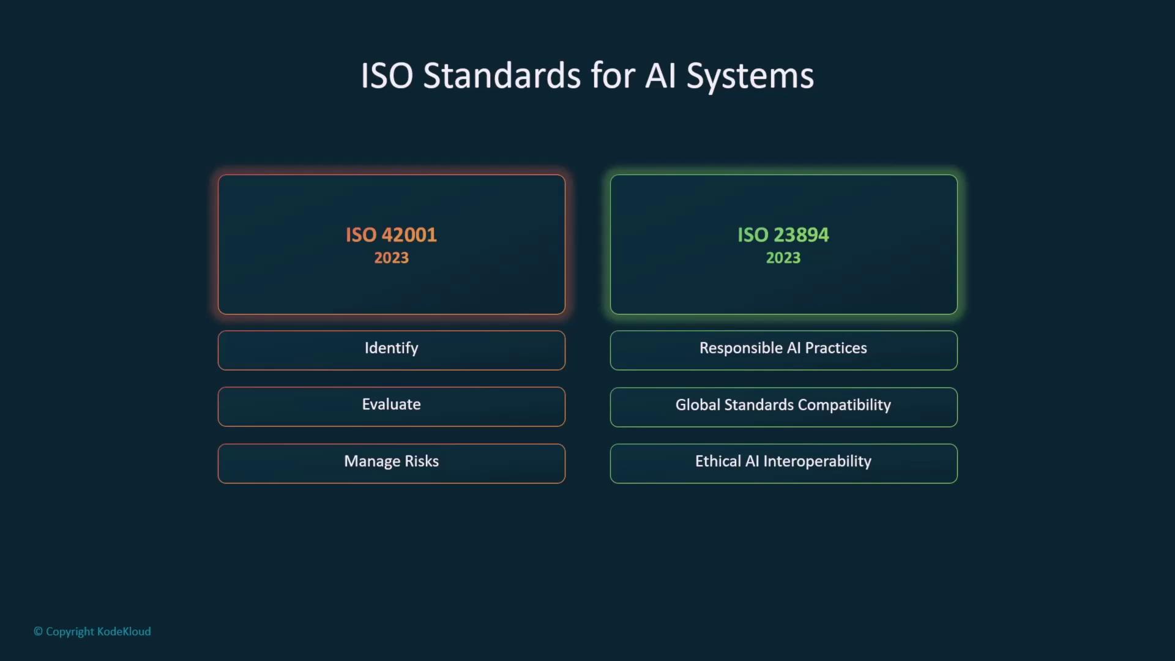Click the word ISO in the slide title
The width and height of the screenshot is (1175, 661).
386,76
